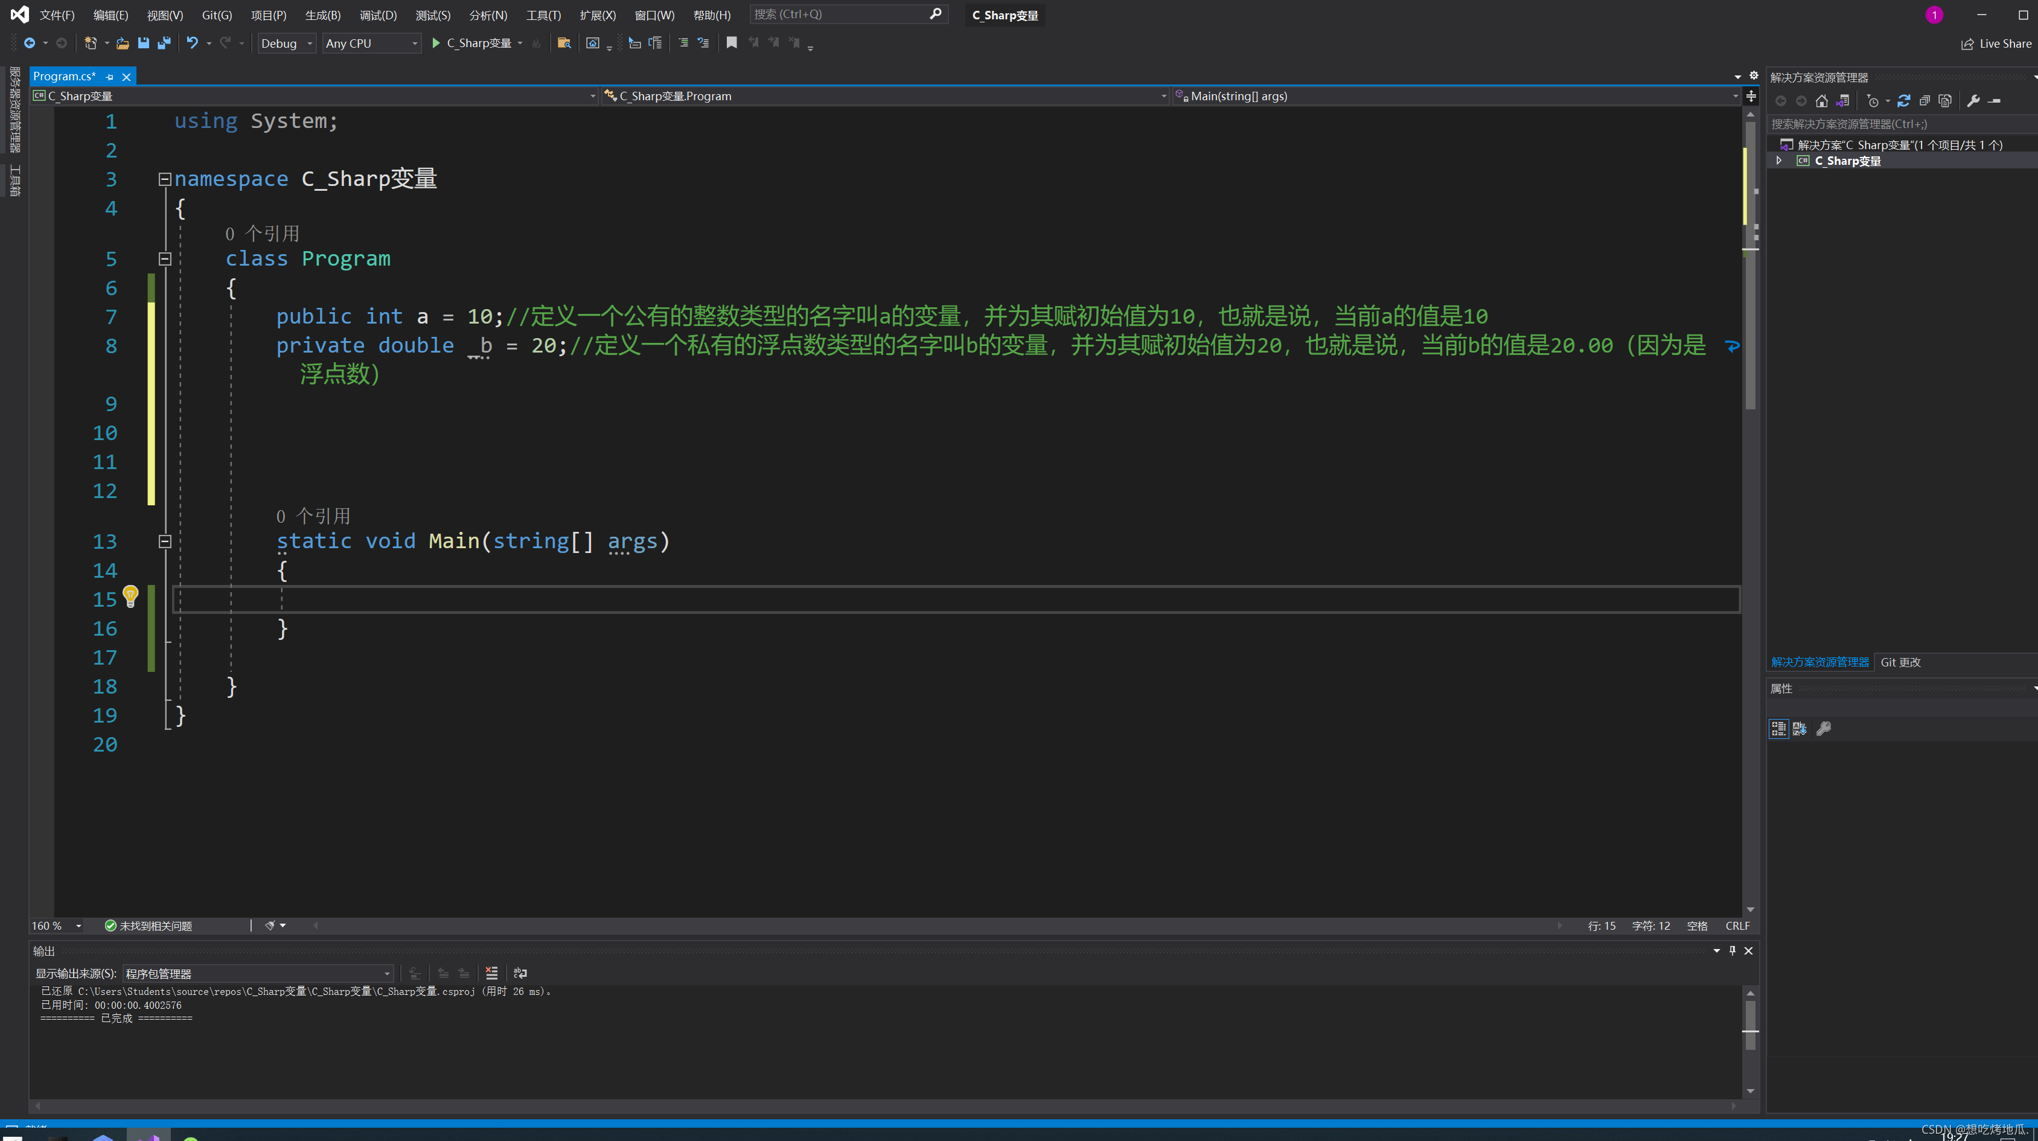Open the 160 % zoom level dropdown

coord(56,925)
